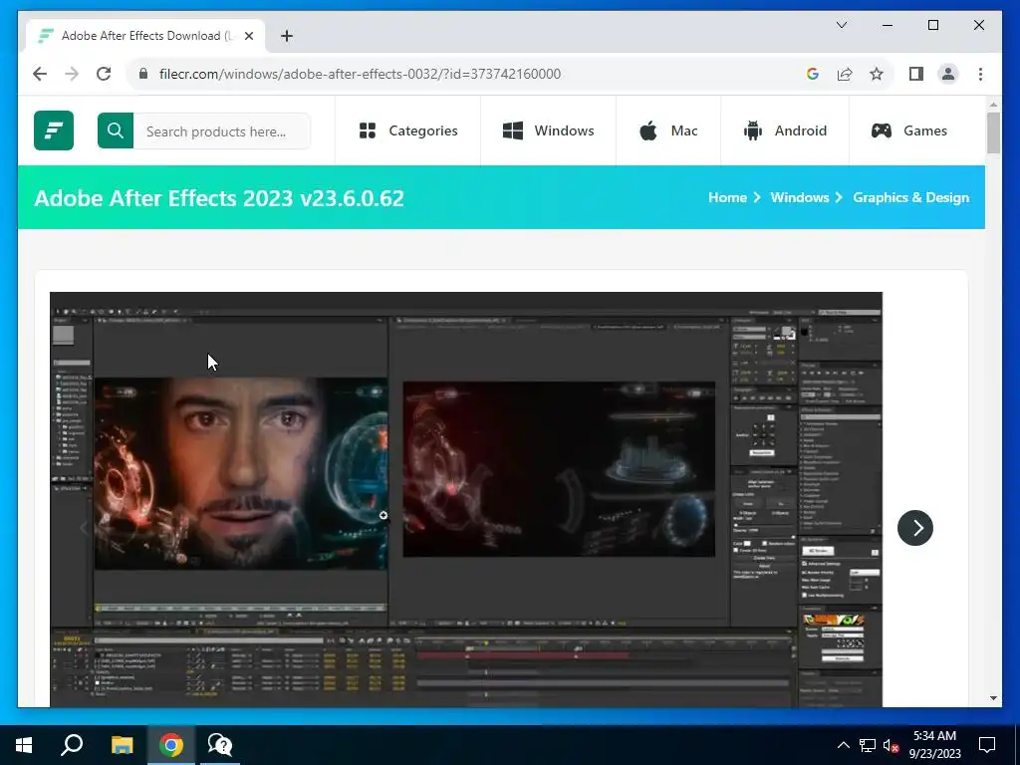This screenshot has height=765, width=1020.
Task: Click the After Effects screenshot image
Action: click(466, 499)
